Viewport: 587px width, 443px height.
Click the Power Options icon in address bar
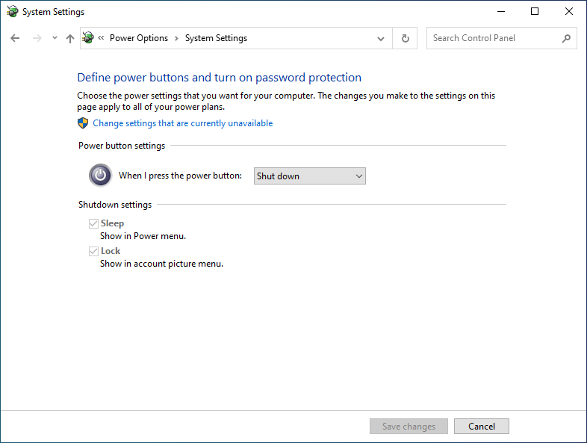coord(88,37)
